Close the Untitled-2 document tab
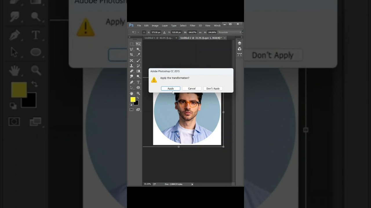Image resolution: width=371 pixels, height=208 pixels. tap(225, 38)
